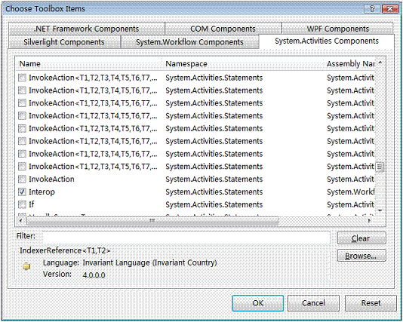403x322 pixels.
Task: Sort list by Name column header
Action: point(89,63)
